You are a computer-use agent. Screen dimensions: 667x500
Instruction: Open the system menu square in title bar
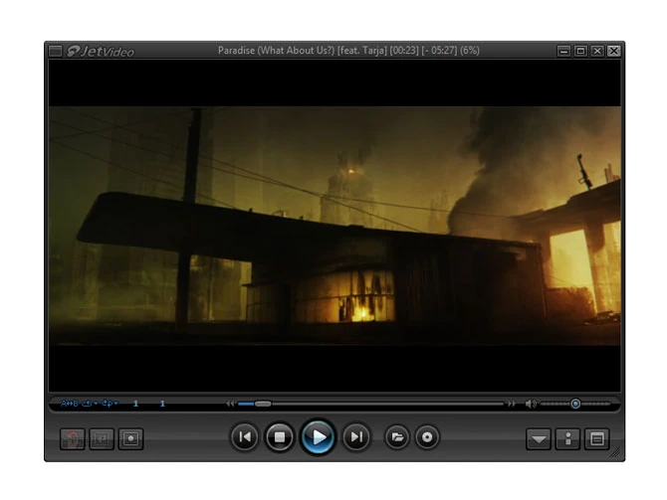click(x=56, y=51)
